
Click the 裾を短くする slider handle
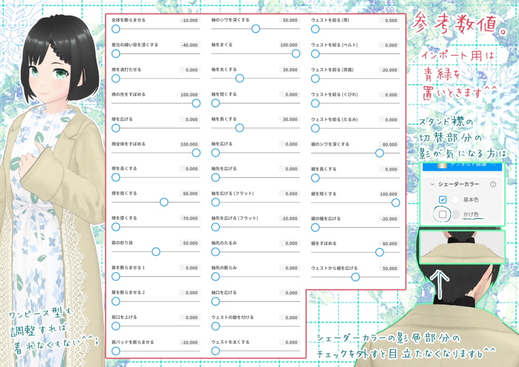[395, 203]
